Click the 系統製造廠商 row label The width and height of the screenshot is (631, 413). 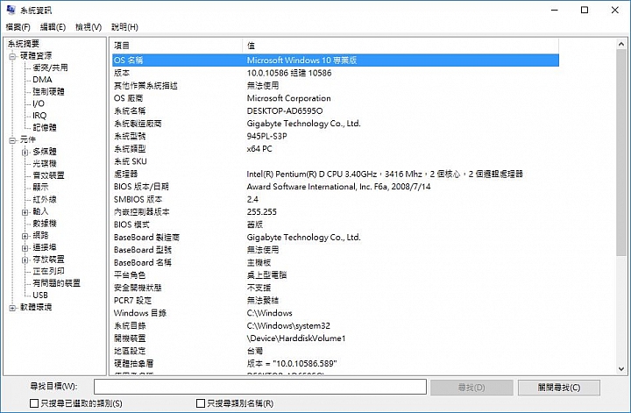138,124
